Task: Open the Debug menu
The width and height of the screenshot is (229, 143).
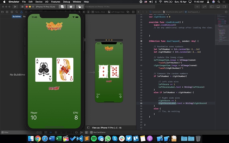Action: (x=66, y=2)
